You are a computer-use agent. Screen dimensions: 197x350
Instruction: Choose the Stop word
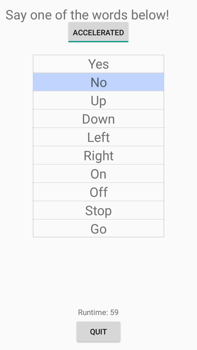click(99, 211)
